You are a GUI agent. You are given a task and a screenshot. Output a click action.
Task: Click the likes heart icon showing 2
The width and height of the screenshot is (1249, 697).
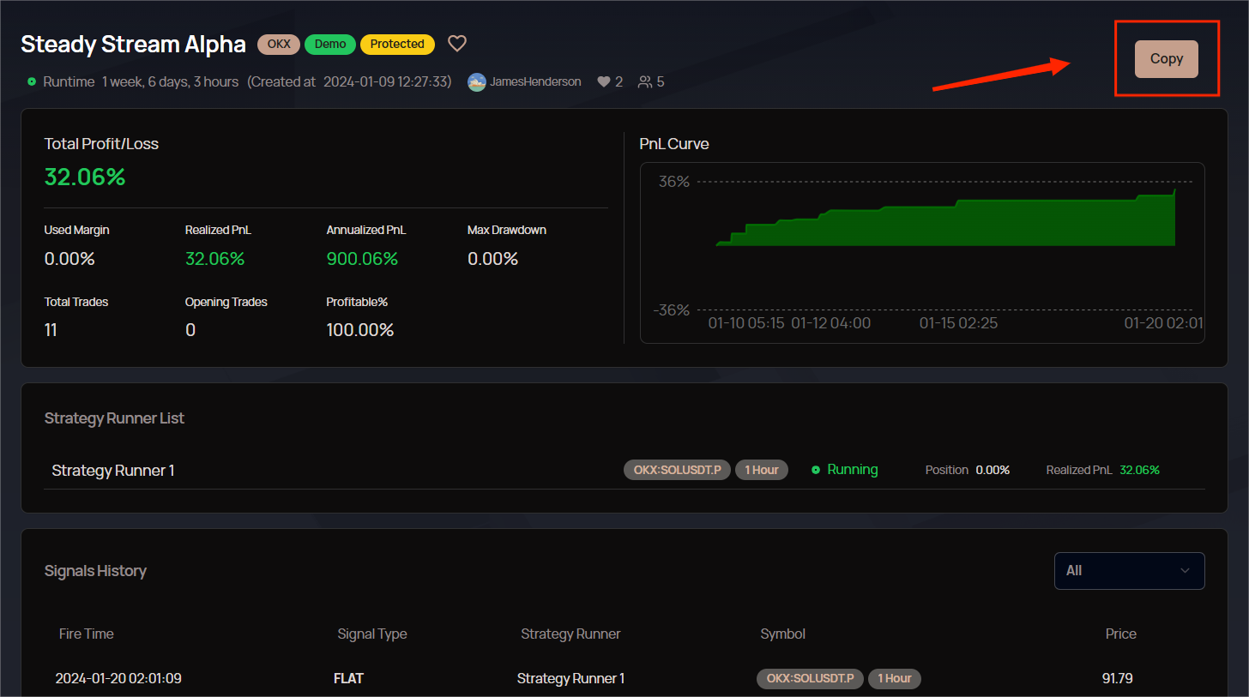pos(604,82)
